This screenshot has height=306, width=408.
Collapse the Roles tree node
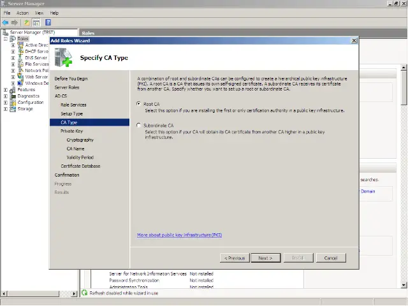pyautogui.click(x=6, y=39)
